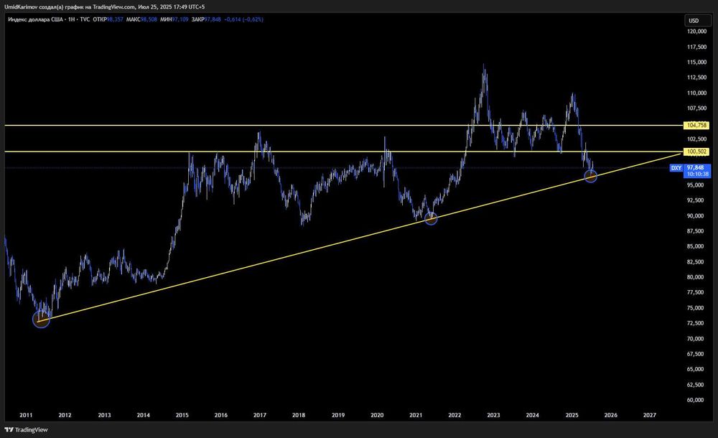Click the 10:10:38 bar countdown
The image size is (718, 438).
pyautogui.click(x=697, y=174)
